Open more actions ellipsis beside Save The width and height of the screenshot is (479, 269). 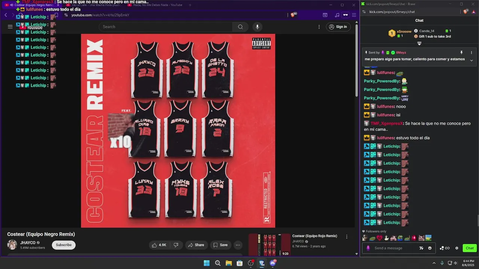238,245
